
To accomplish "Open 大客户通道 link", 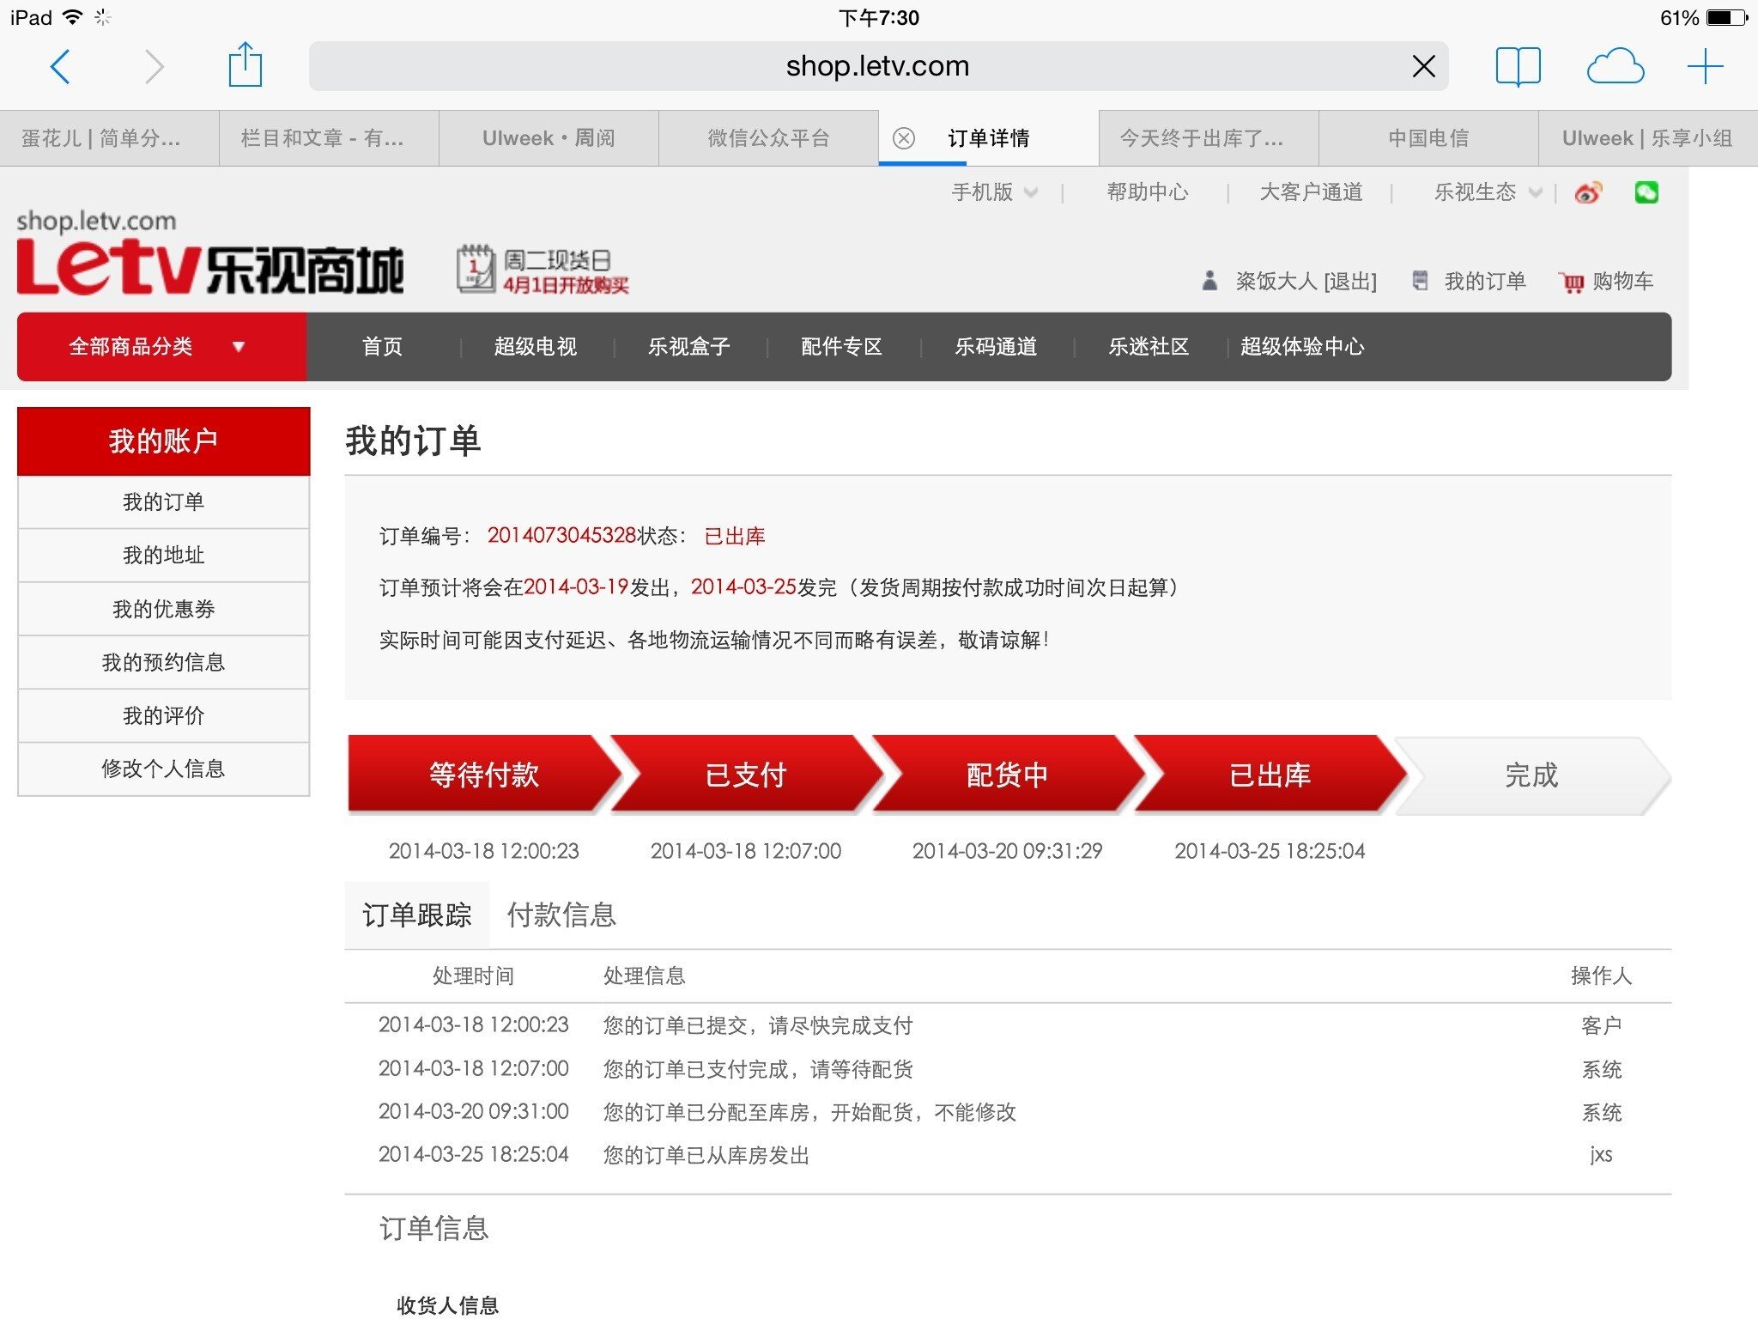I will click(x=1311, y=192).
